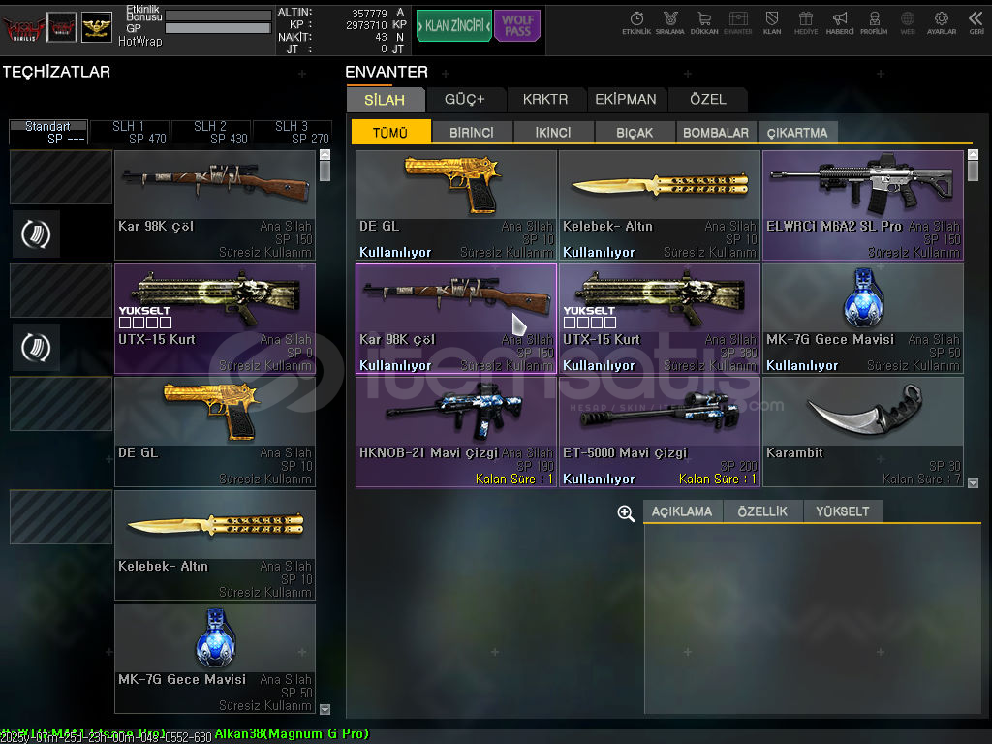Click Etkinlik Bonusu progress bar
The image size is (992, 744).
tap(218, 15)
